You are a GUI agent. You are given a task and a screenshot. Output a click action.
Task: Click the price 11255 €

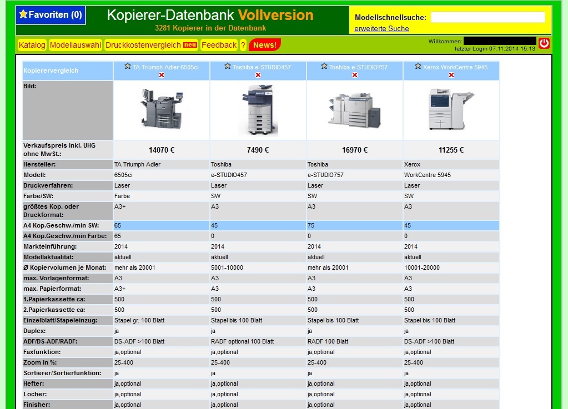click(451, 150)
